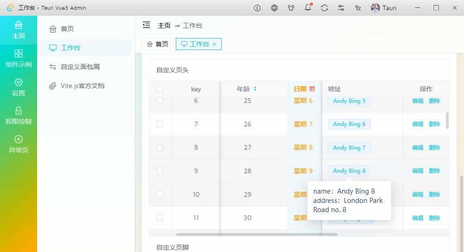Click 编辑 in the key 10 row

418,195
